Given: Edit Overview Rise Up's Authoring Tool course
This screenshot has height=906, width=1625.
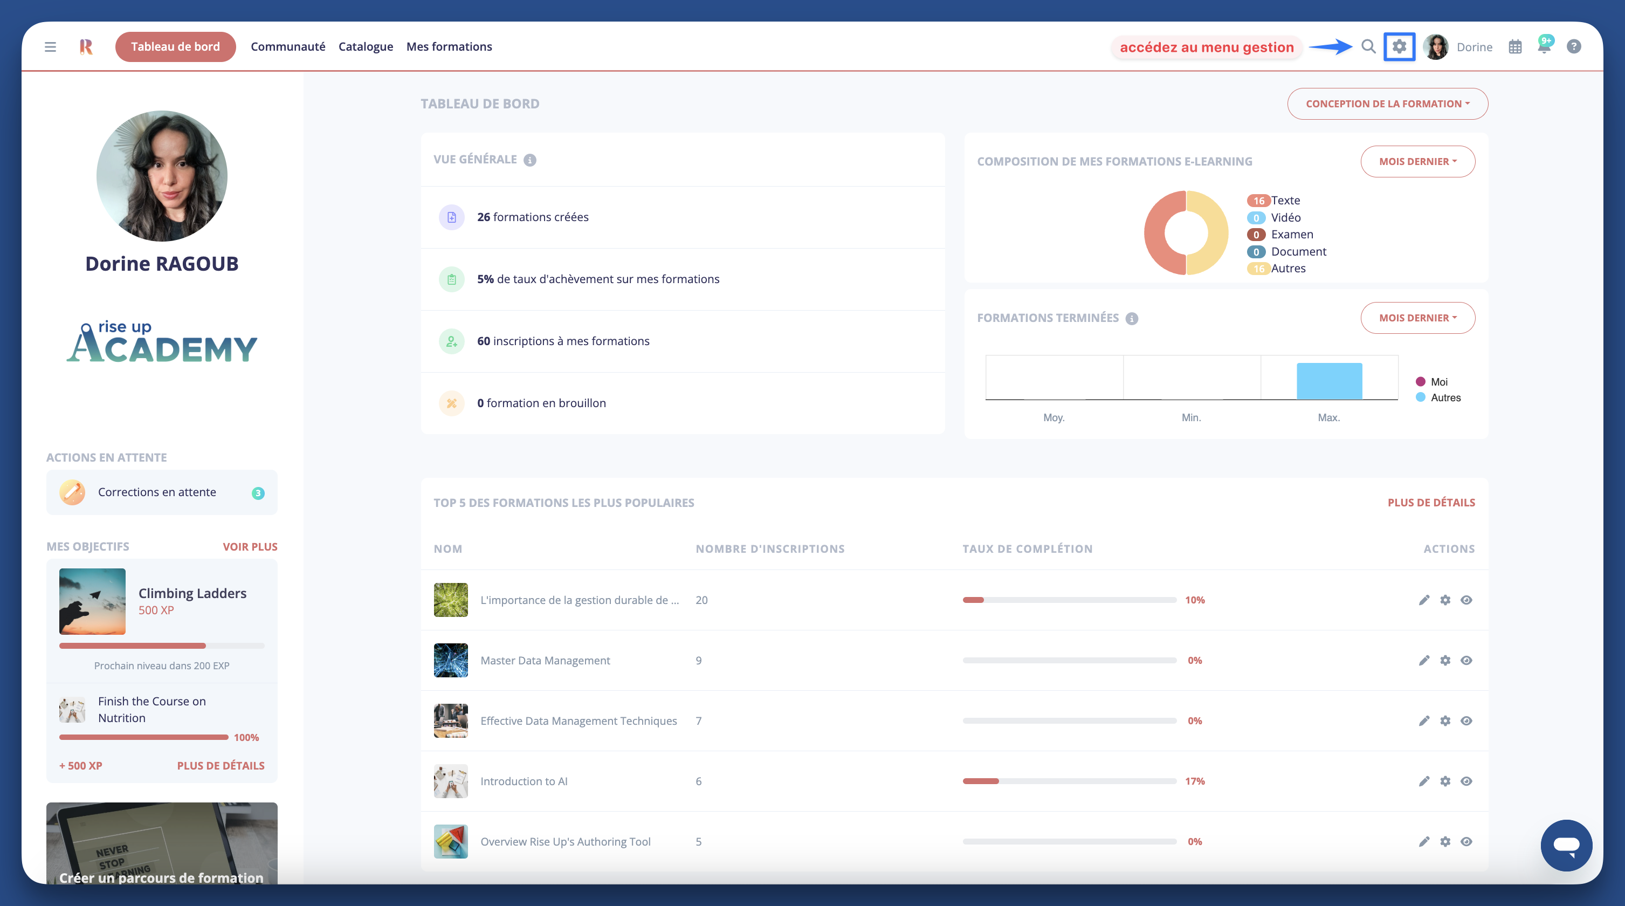Looking at the screenshot, I should [x=1424, y=842].
